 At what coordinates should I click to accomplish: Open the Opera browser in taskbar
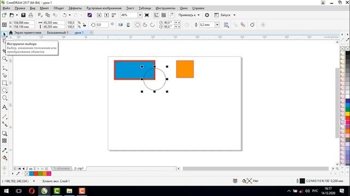(x=32, y=191)
